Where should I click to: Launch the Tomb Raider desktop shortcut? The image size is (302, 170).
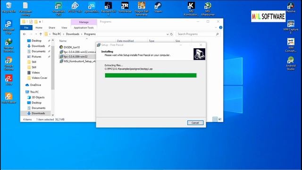(x=125, y=7)
